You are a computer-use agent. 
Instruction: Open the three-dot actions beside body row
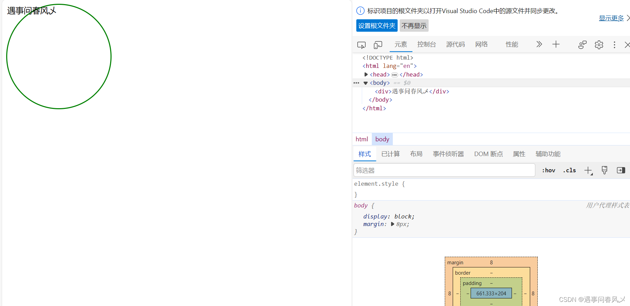pyautogui.click(x=356, y=83)
